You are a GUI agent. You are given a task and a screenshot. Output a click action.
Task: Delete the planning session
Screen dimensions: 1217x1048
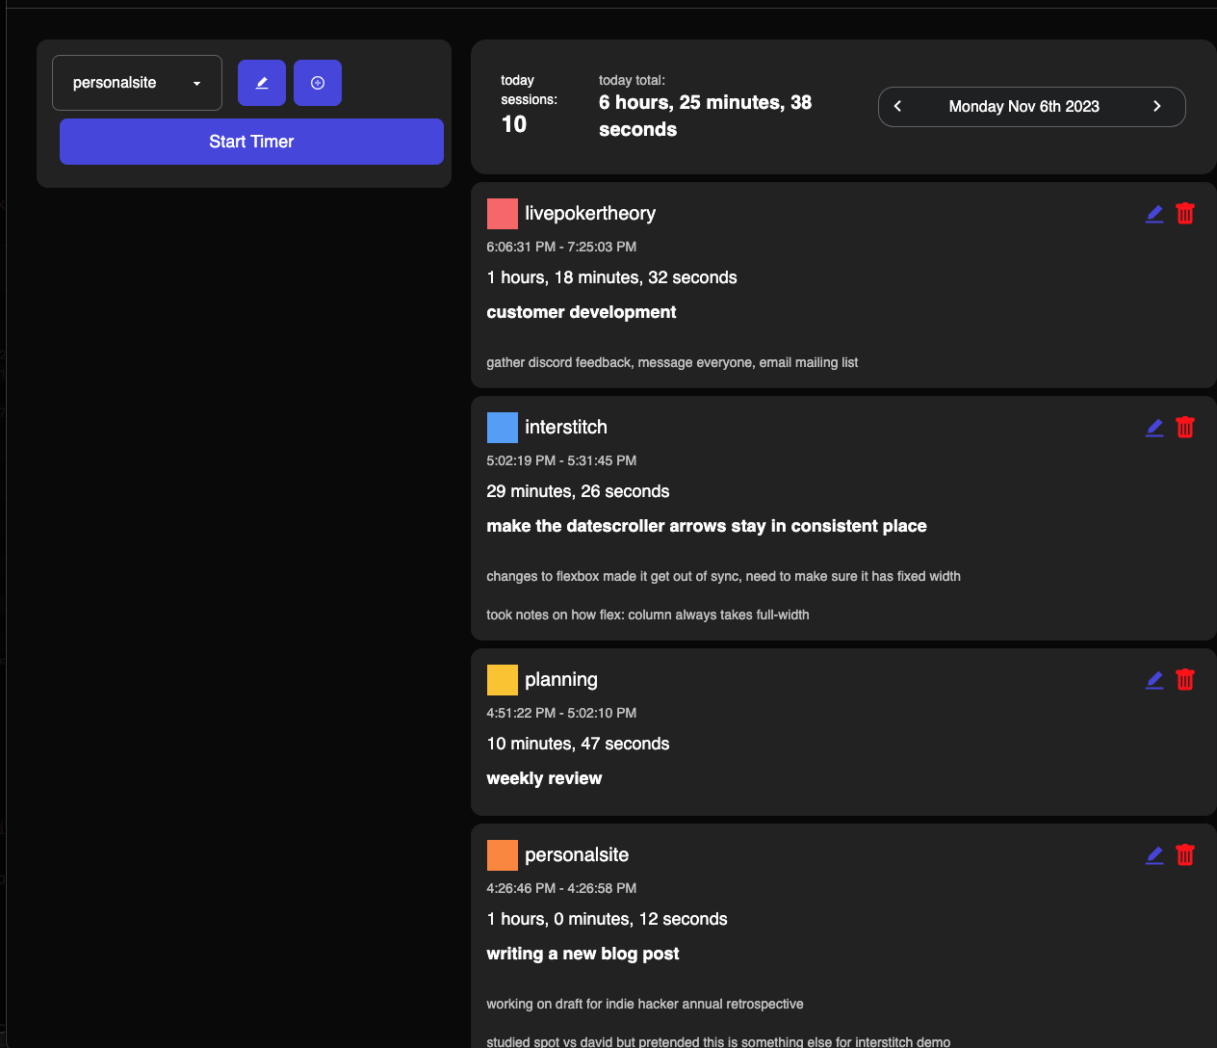[1185, 680]
